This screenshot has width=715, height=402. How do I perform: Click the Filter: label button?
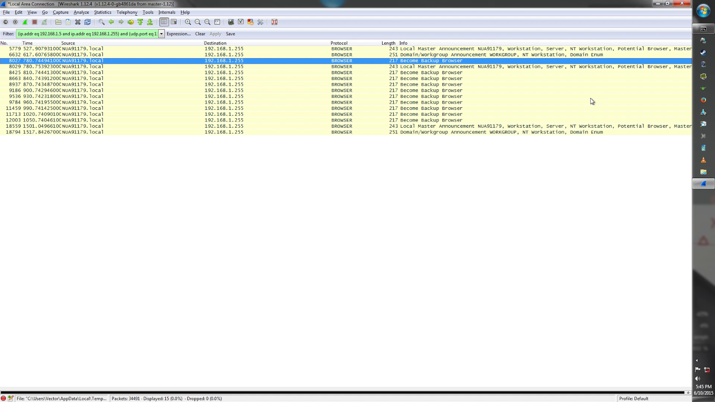[8, 34]
